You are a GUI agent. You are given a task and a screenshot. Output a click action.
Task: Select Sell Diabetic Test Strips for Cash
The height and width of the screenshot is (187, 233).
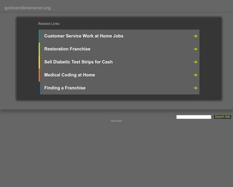tap(78, 62)
